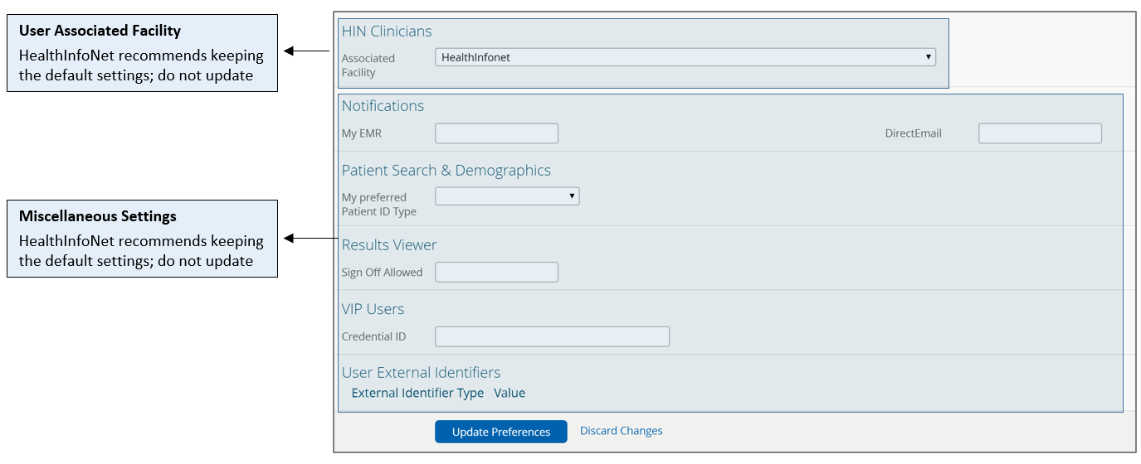Click the External Identifier Type column header
The image size is (1141, 464).
417,393
